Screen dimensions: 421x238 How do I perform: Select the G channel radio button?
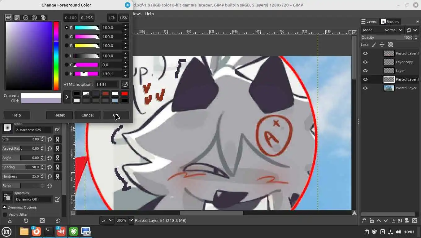click(x=67, y=37)
